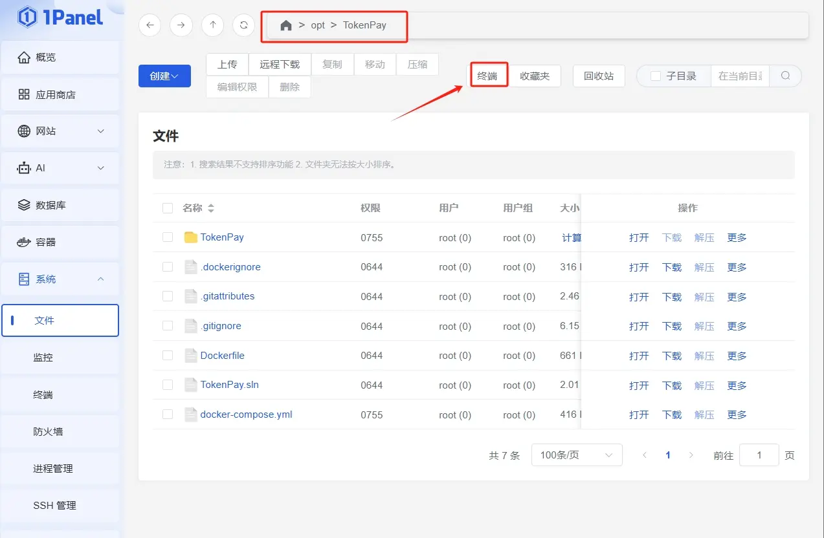Click the 在当前目录 search input field
This screenshot has width=824, height=538.
coord(740,76)
